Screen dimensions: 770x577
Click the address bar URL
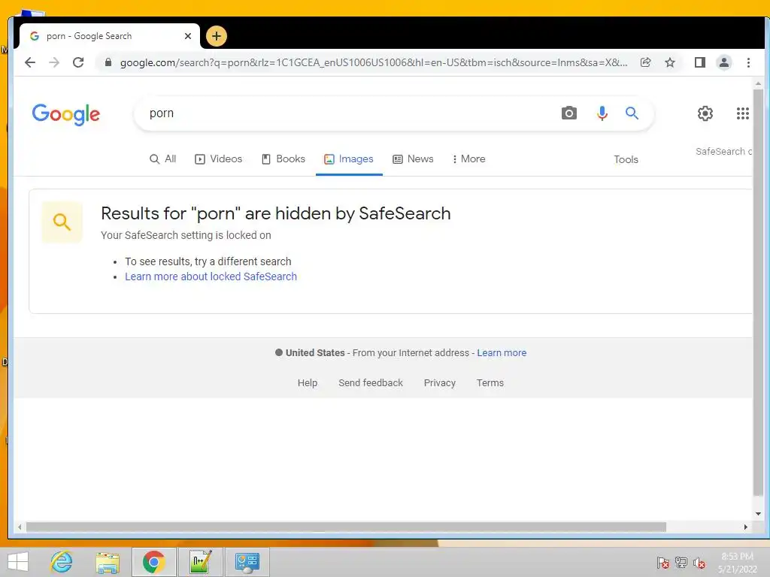click(x=373, y=62)
